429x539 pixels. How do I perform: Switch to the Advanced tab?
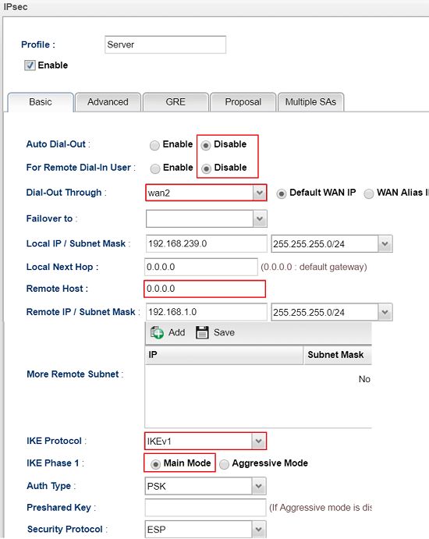[108, 102]
